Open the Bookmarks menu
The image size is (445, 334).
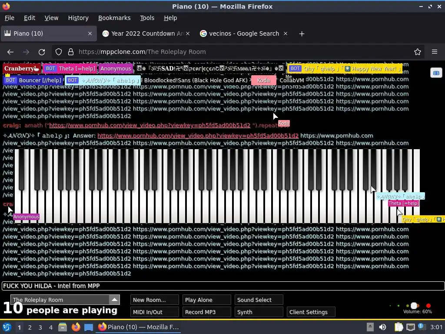114,18
